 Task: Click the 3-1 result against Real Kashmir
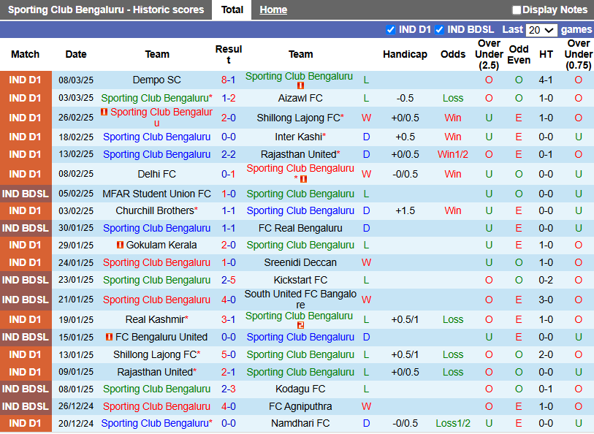tap(229, 319)
